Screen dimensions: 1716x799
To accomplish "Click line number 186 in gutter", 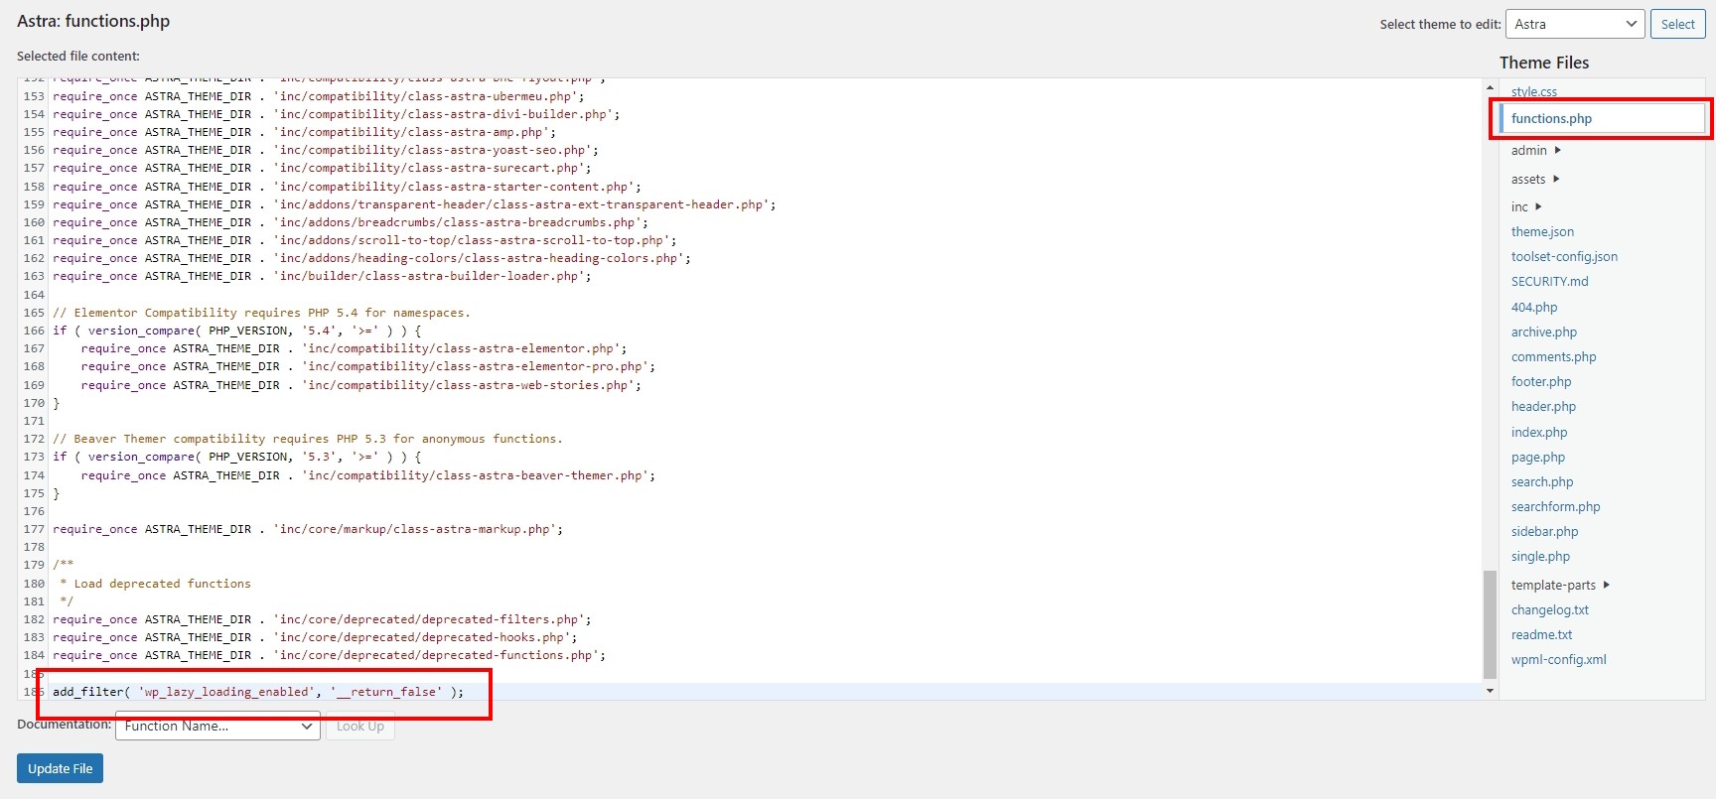I will (34, 692).
